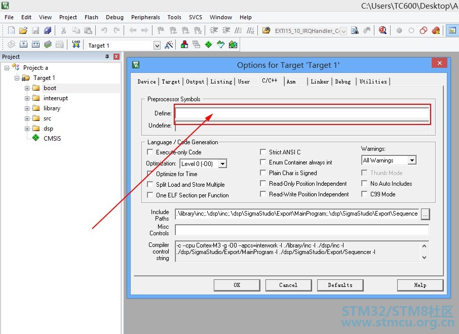Viewport: 459px width, 334px height.
Task: Click the green Manage Run-Time Environment icon
Action: pyautogui.click(x=208, y=45)
